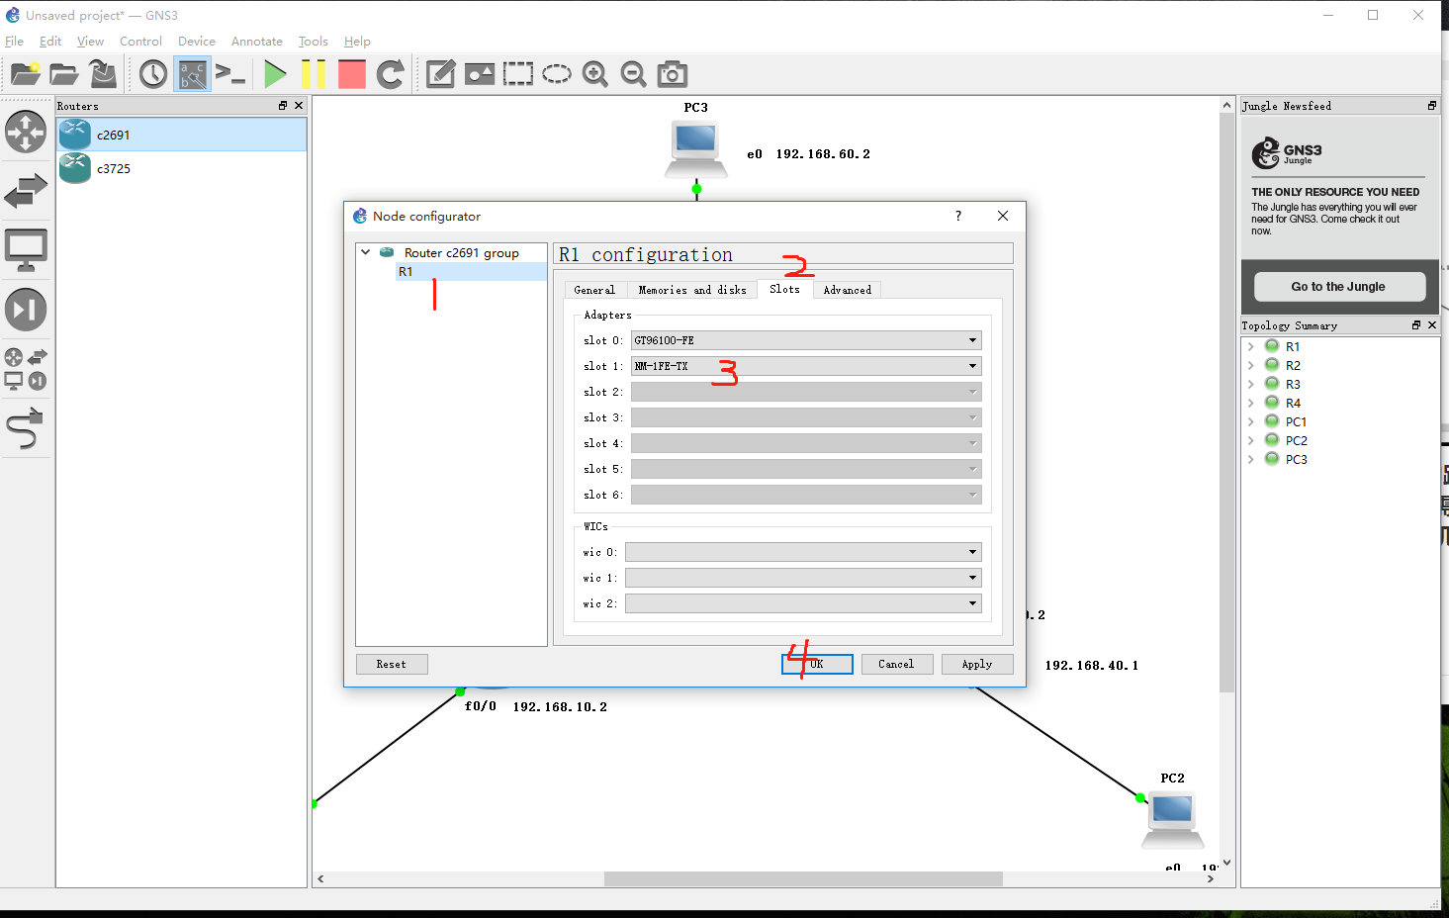Click the New blank project icon
This screenshot has height=918, width=1449.
pos(26,74)
